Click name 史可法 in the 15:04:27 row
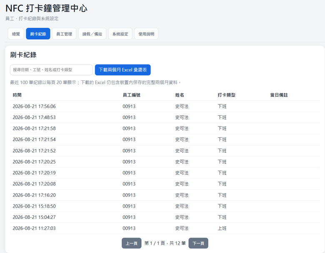 click(x=182, y=217)
